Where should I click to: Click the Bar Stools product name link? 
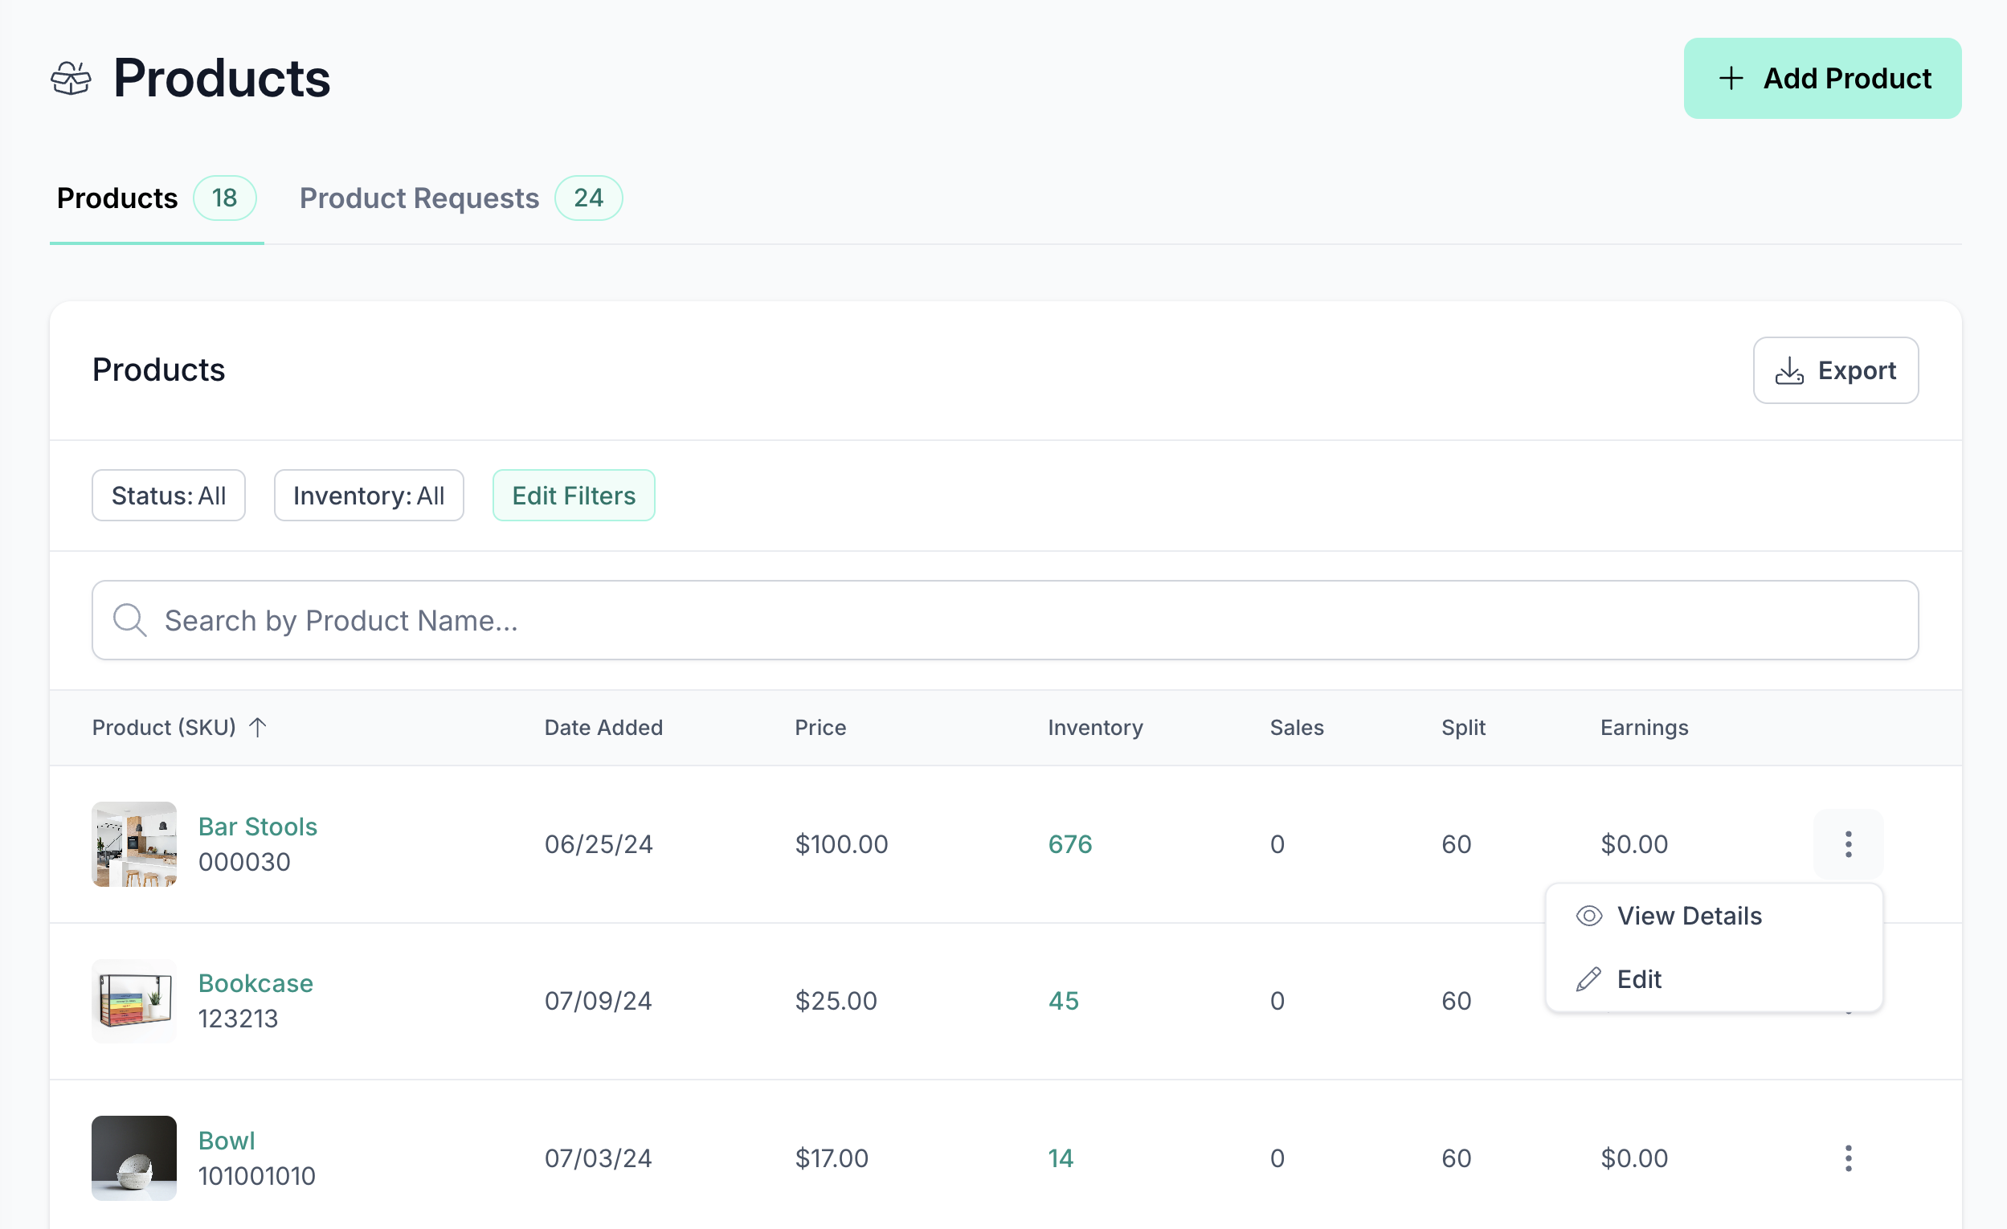(x=257, y=827)
